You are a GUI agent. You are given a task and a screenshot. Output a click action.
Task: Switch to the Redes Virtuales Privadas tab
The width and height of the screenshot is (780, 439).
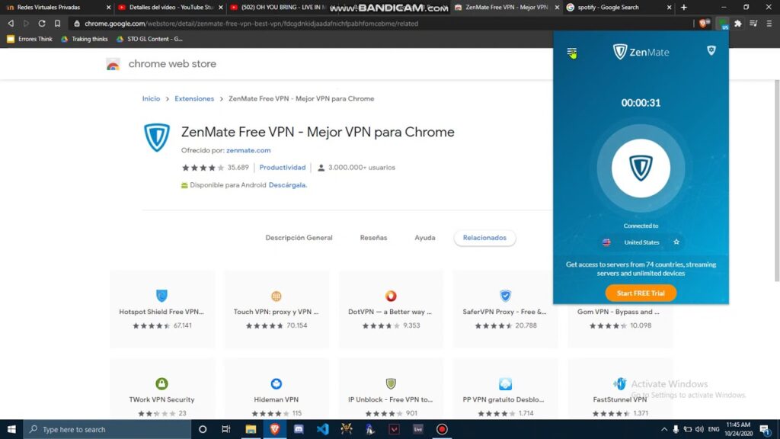56,8
